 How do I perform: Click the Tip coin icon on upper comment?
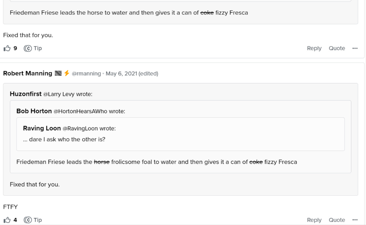click(28, 48)
